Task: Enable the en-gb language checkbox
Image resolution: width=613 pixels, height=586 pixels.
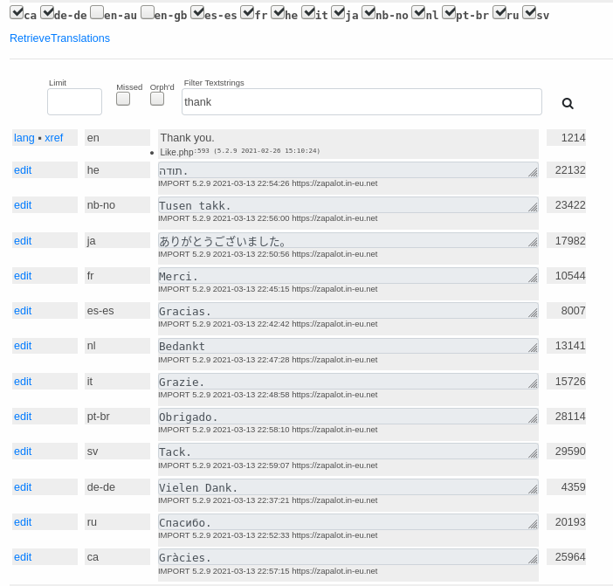Action: 148,13
